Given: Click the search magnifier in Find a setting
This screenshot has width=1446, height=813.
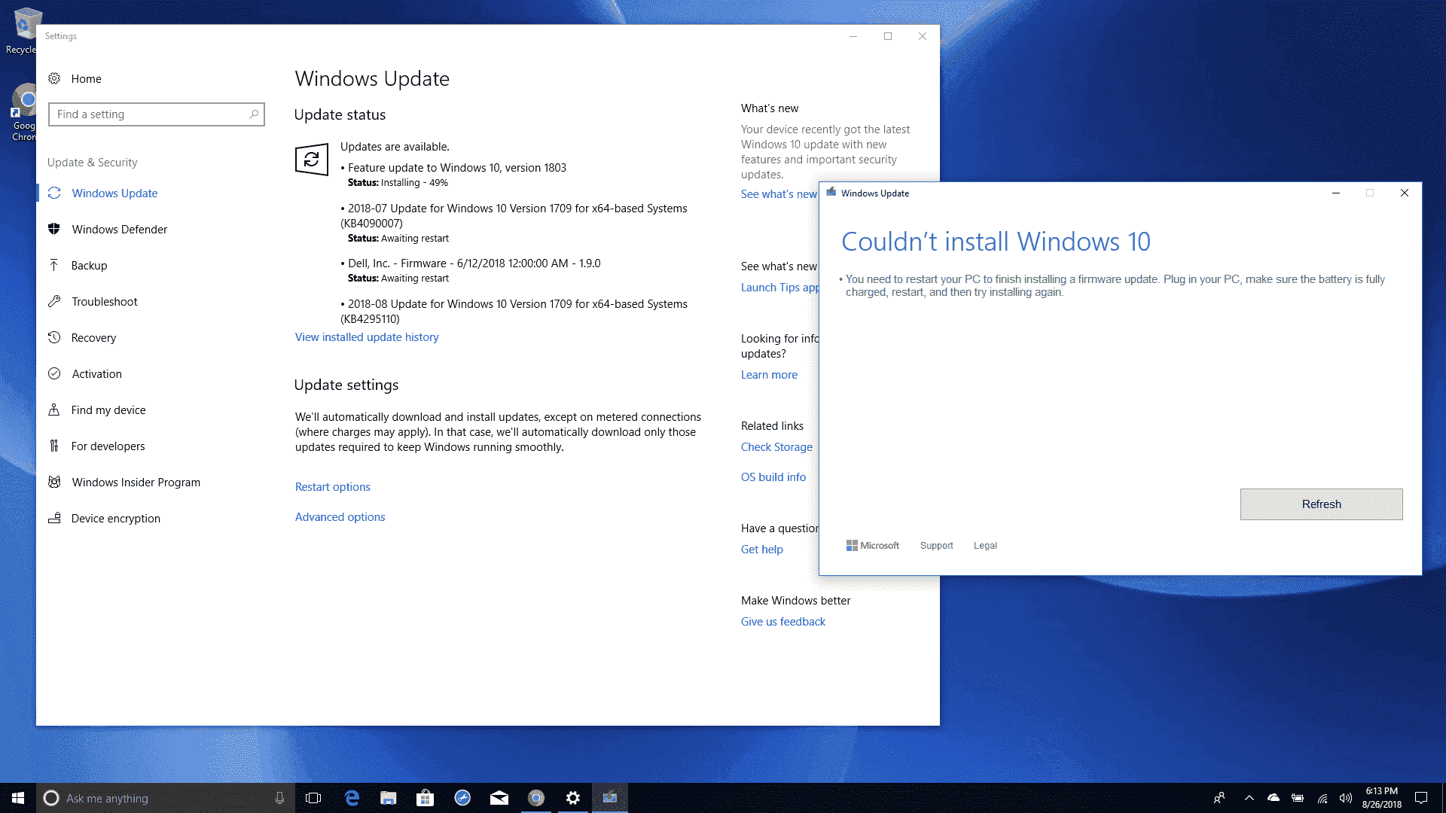Looking at the screenshot, I should point(254,114).
